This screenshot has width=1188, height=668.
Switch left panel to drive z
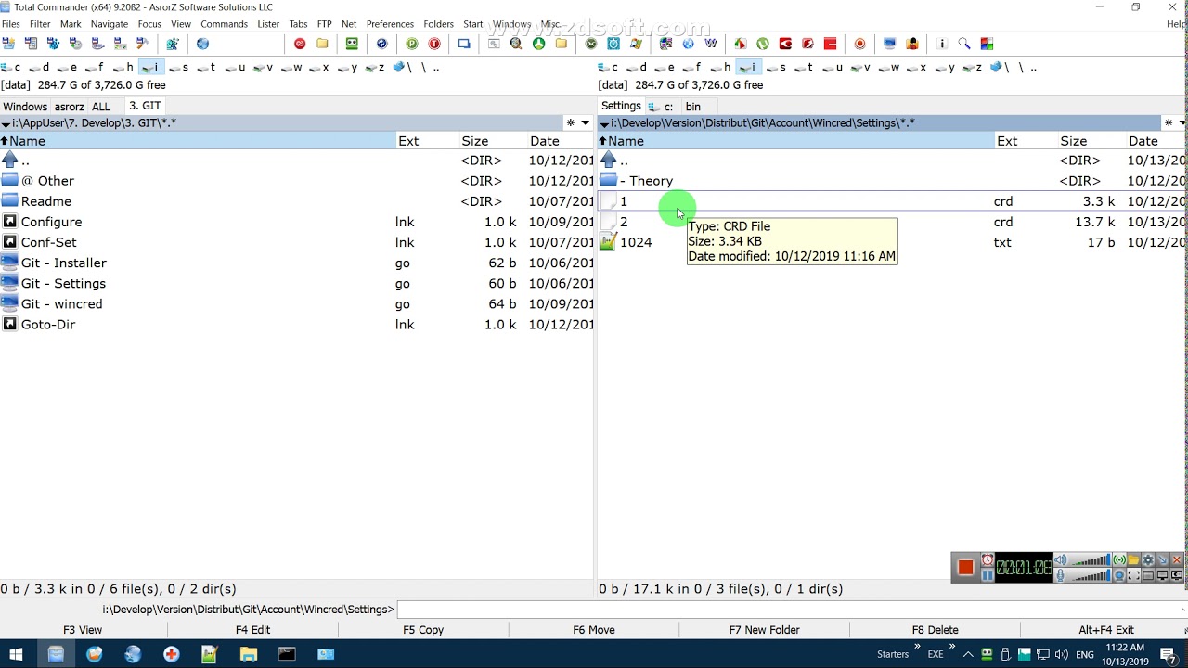375,67
